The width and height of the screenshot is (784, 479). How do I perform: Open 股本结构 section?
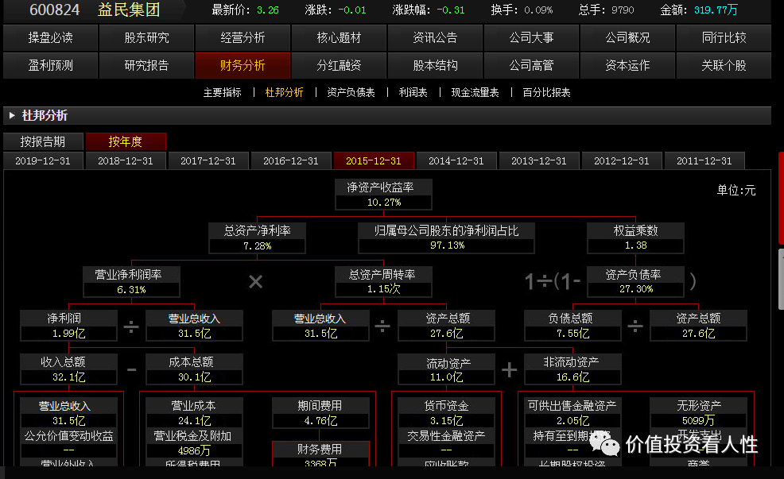click(435, 65)
